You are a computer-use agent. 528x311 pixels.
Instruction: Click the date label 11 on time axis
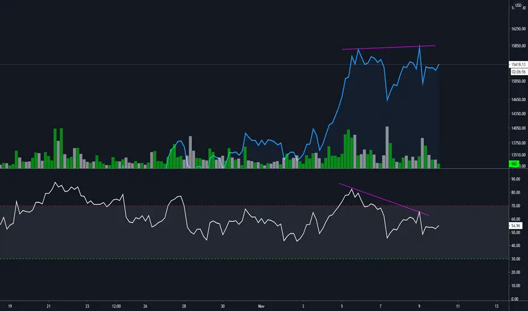click(458, 306)
